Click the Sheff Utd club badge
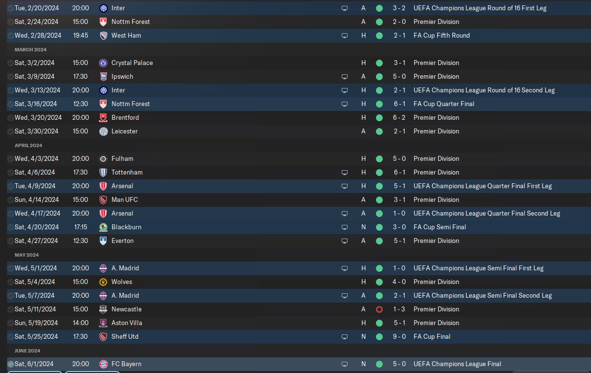The height and width of the screenshot is (373, 591). pos(103,336)
